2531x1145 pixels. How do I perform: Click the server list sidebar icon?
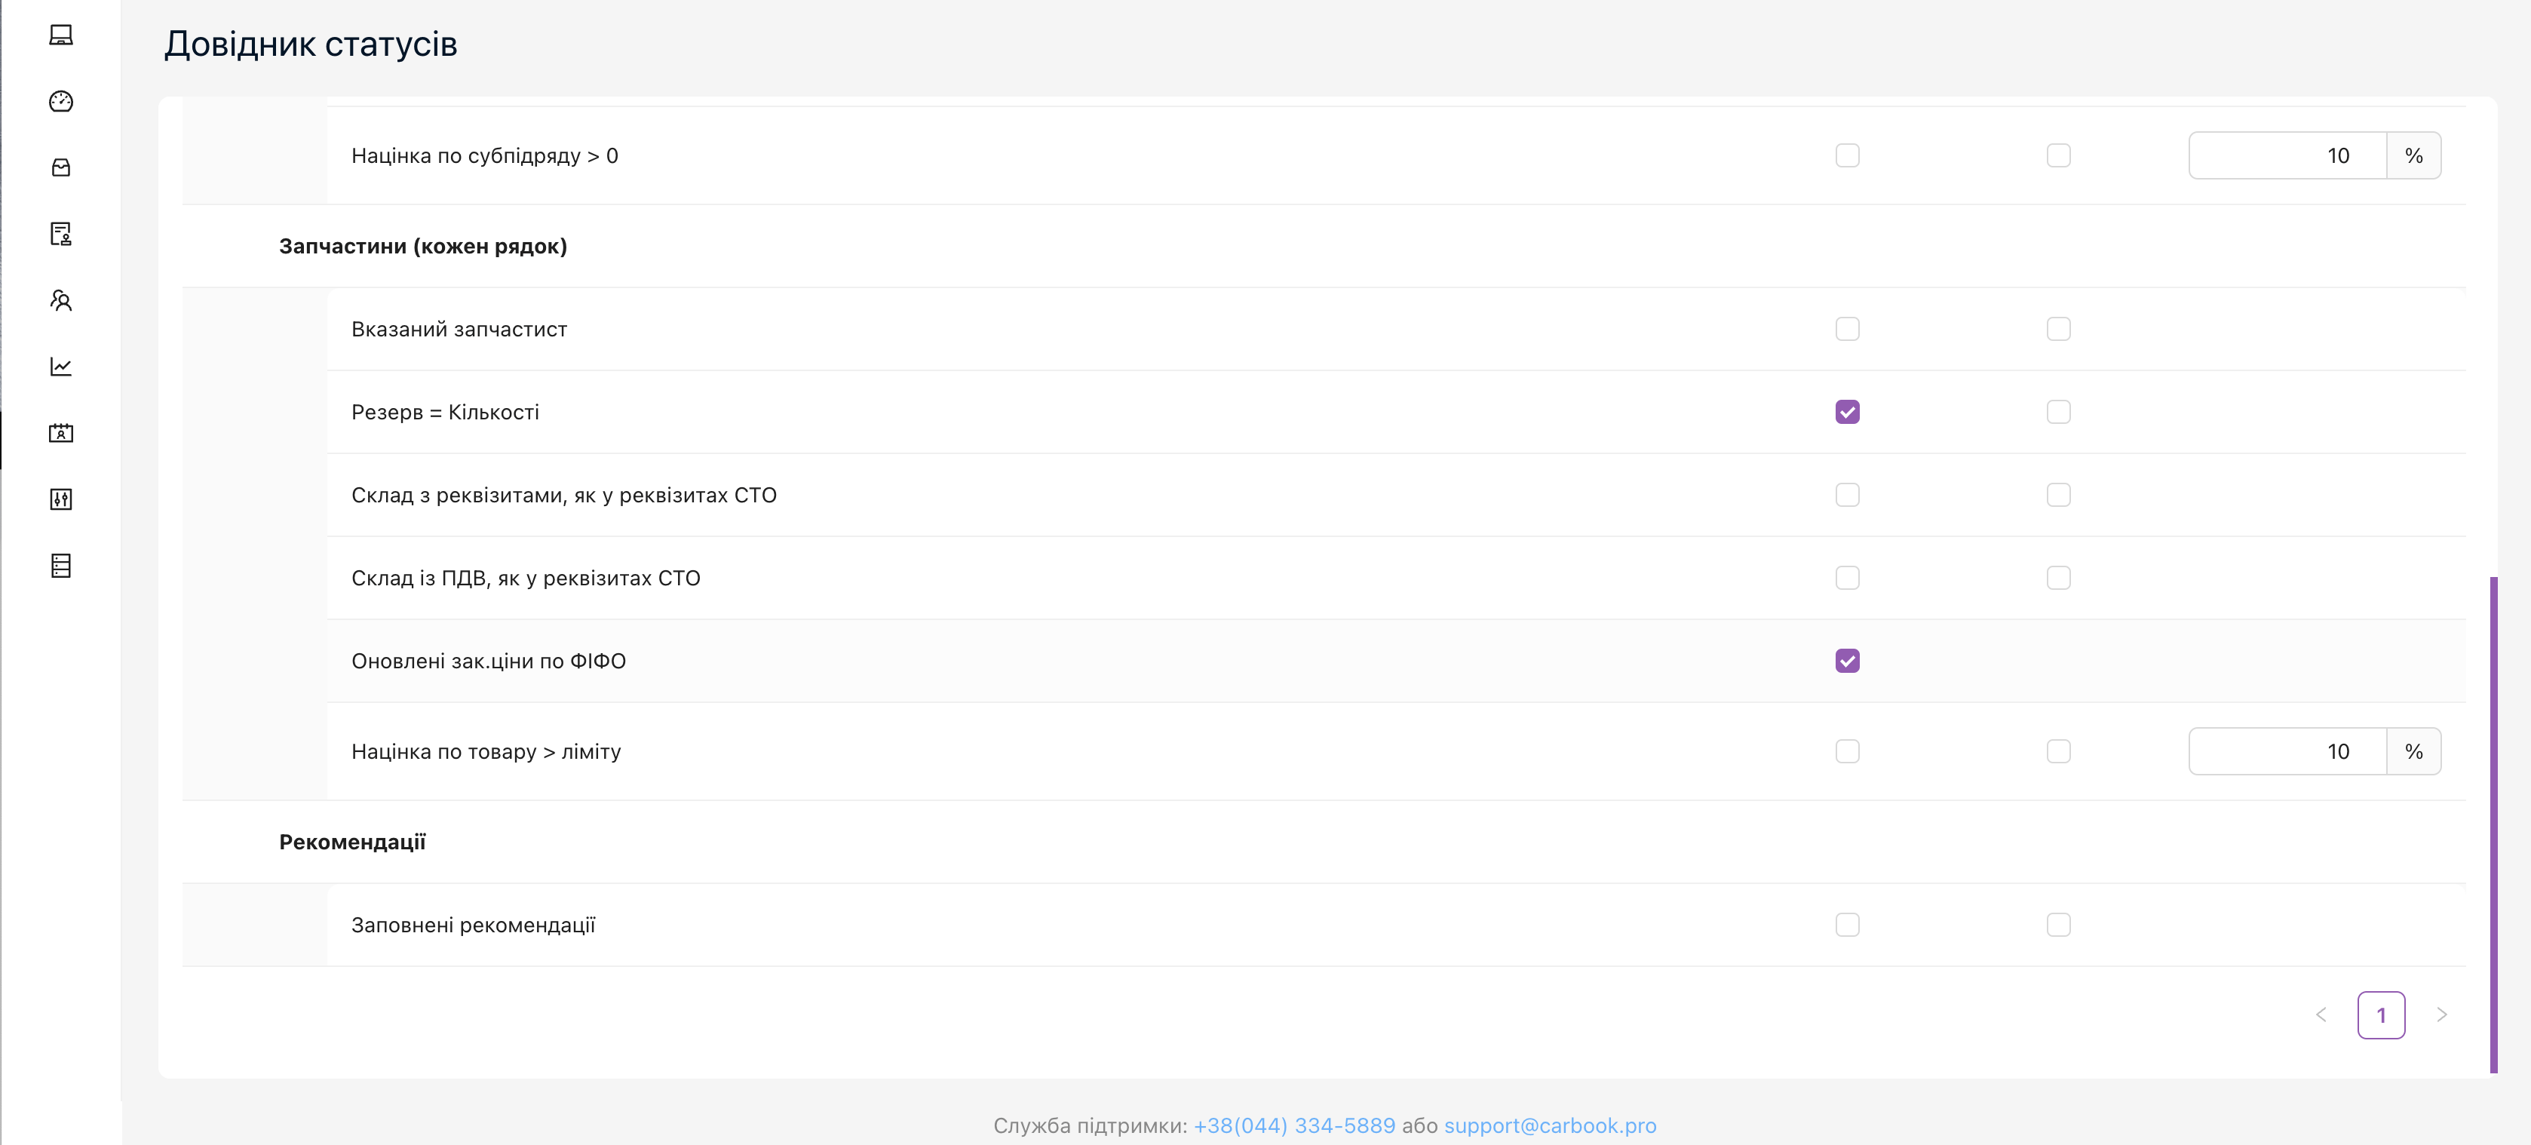[x=61, y=566]
